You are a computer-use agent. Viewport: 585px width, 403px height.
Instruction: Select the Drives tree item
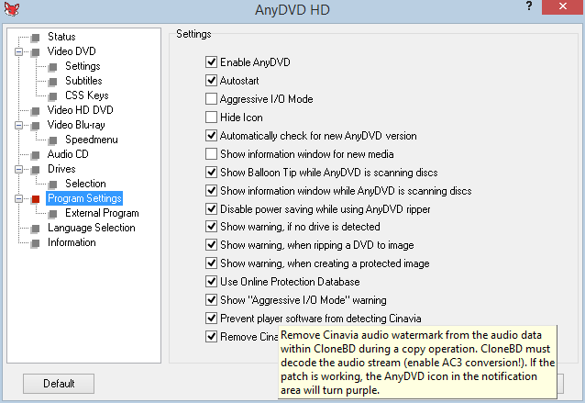coord(61,169)
